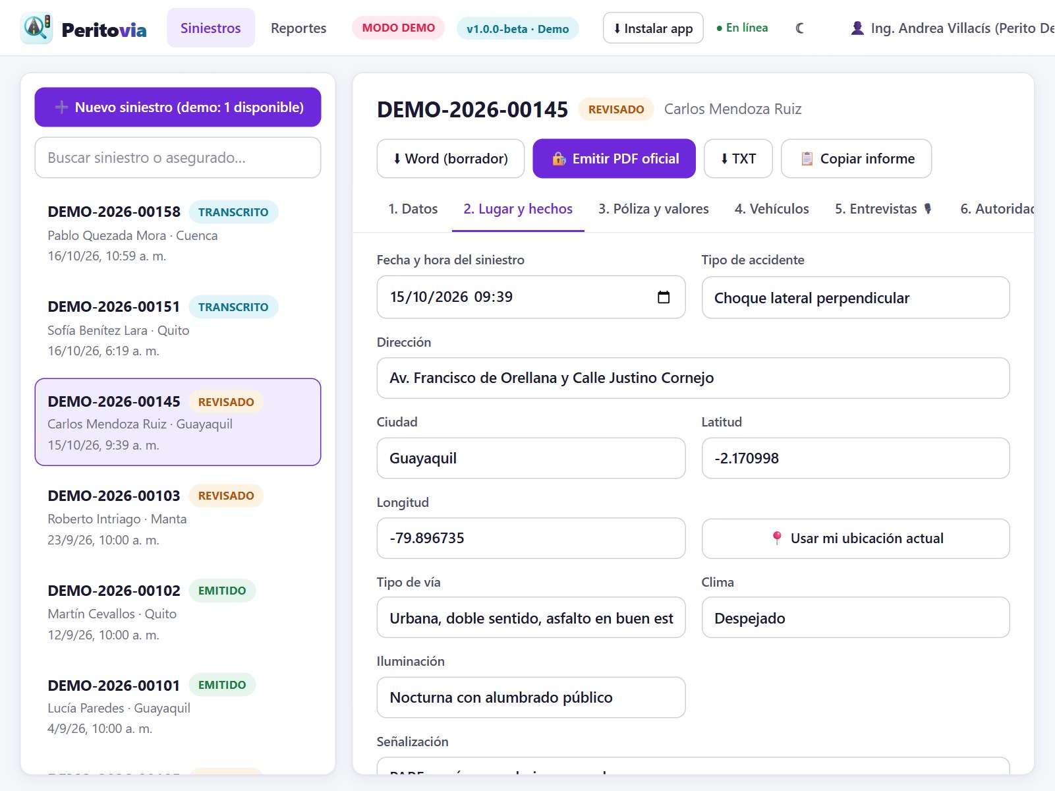Open 5. Entrevistas tab
1055x791 pixels.
[884, 209]
